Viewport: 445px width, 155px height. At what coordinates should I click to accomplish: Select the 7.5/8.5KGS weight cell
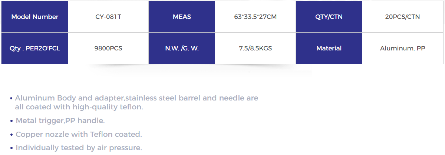pyautogui.click(x=256, y=48)
